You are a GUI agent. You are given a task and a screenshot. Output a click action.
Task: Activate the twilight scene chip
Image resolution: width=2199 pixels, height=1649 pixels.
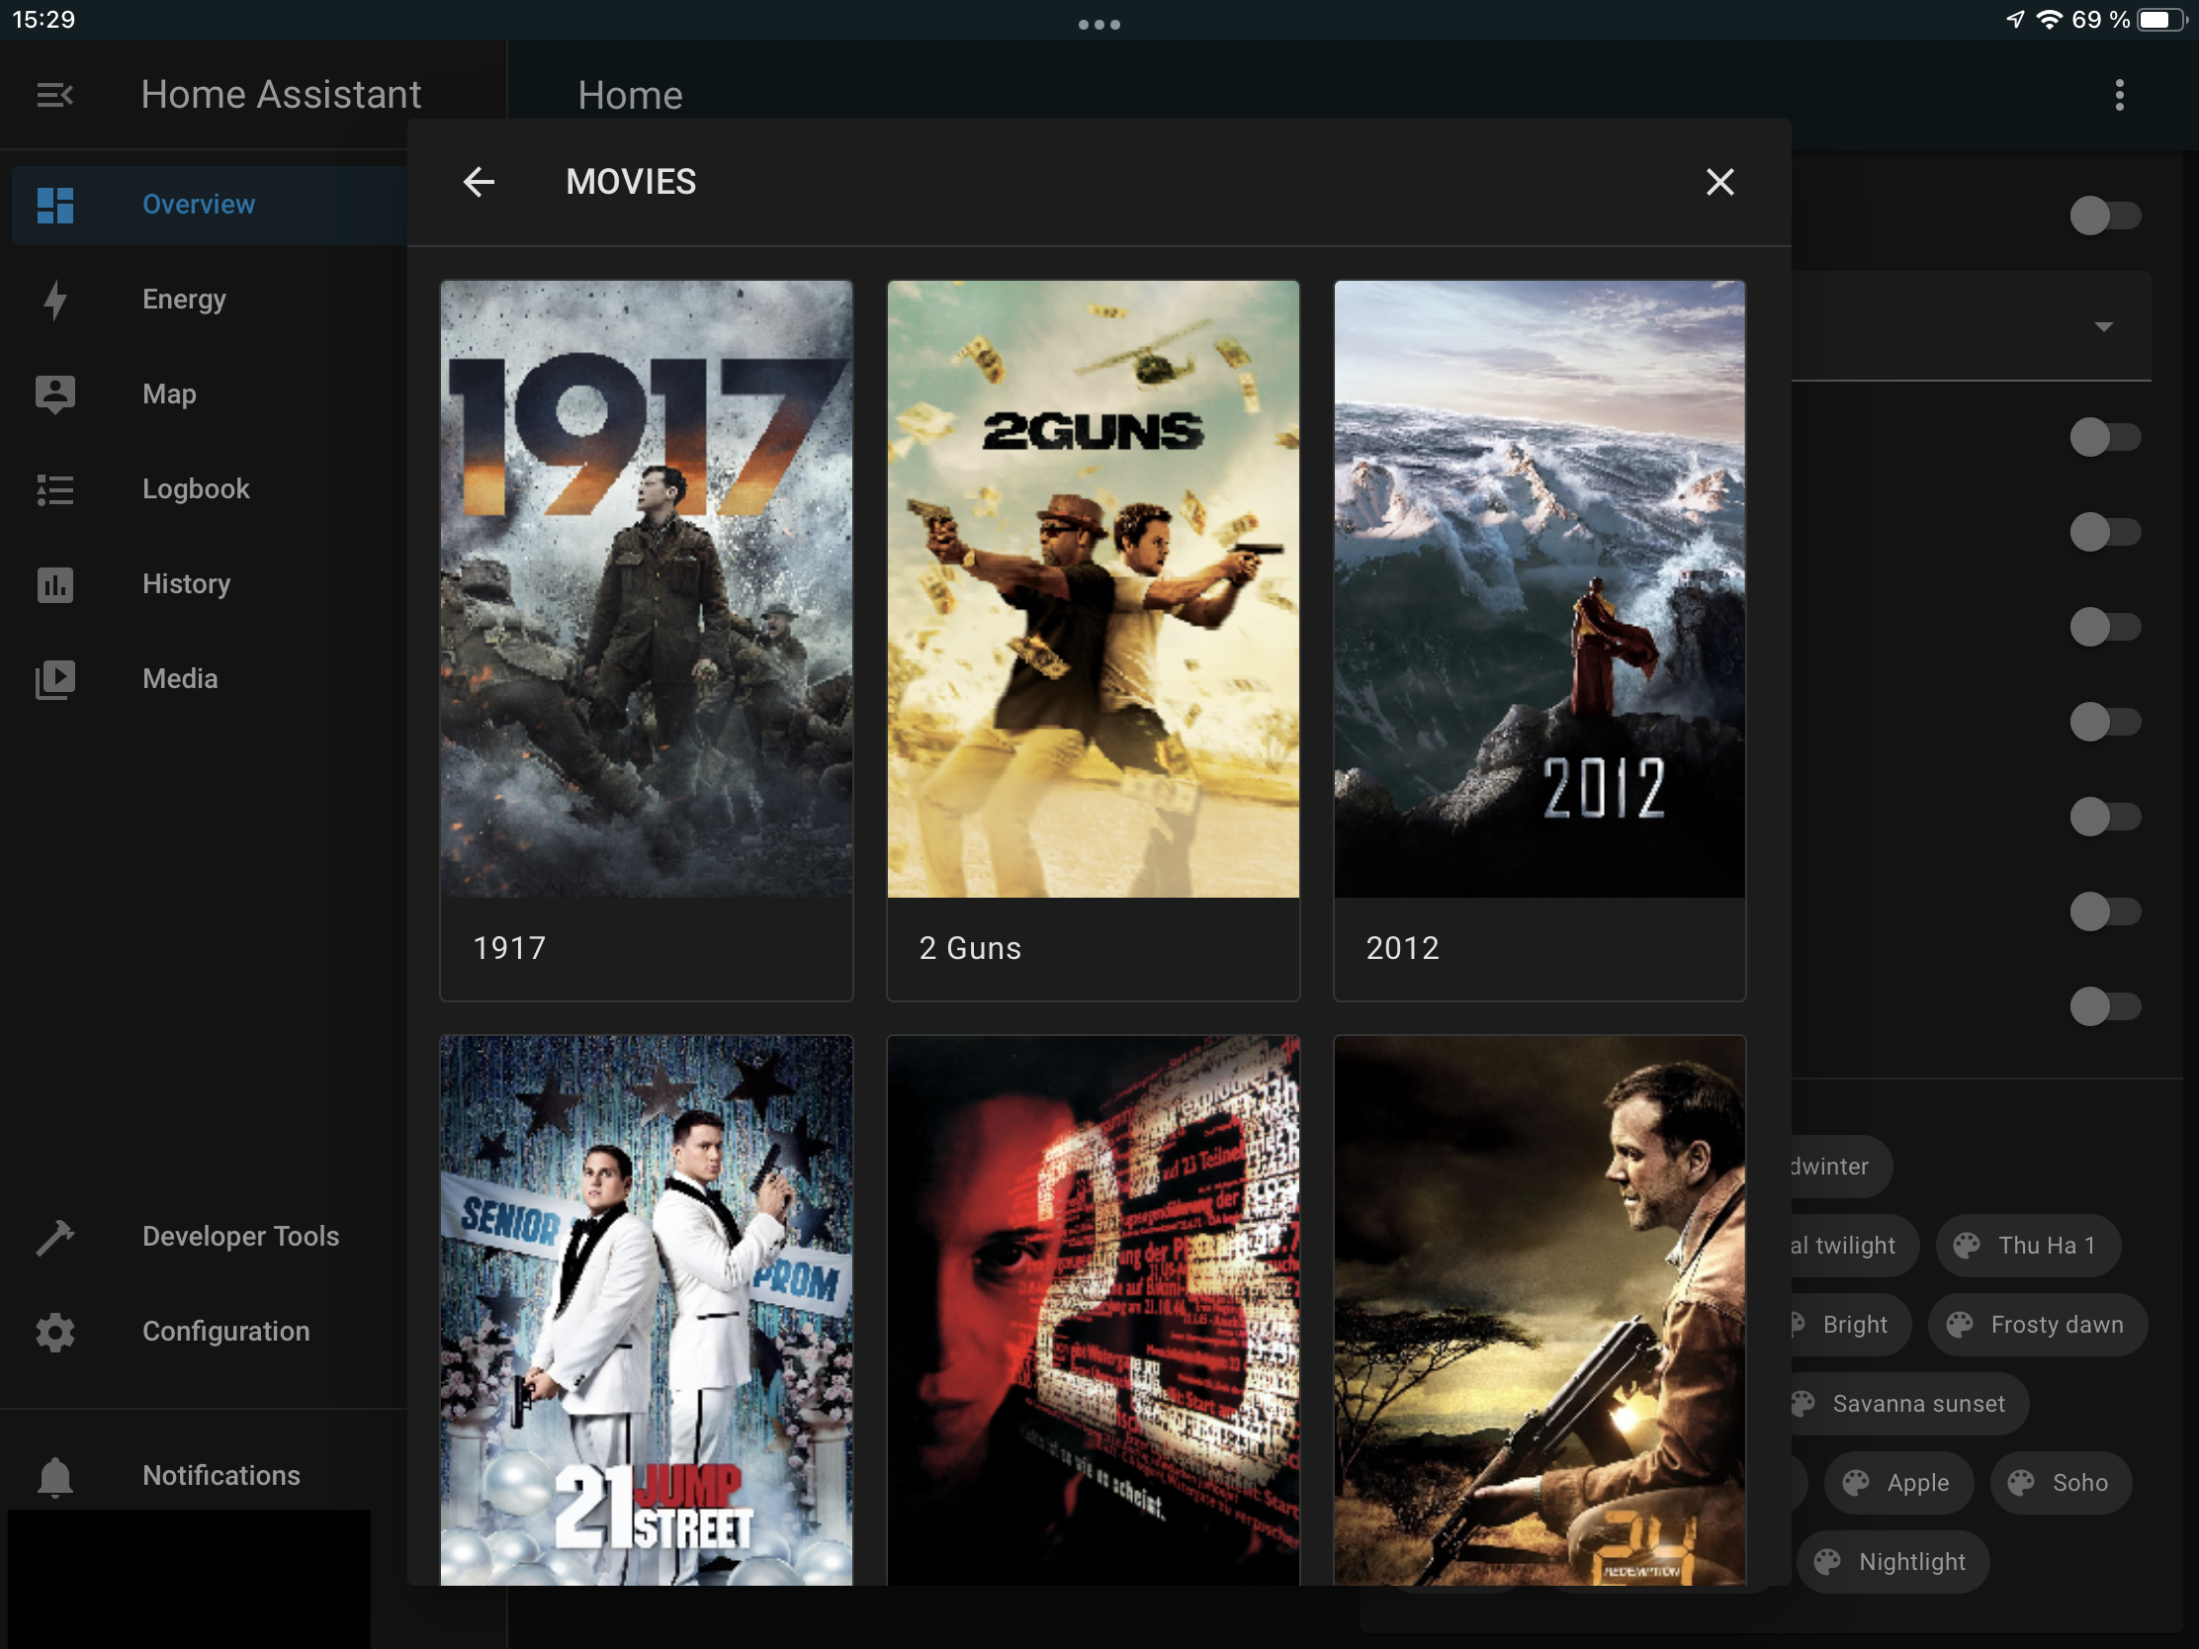(x=1853, y=1246)
